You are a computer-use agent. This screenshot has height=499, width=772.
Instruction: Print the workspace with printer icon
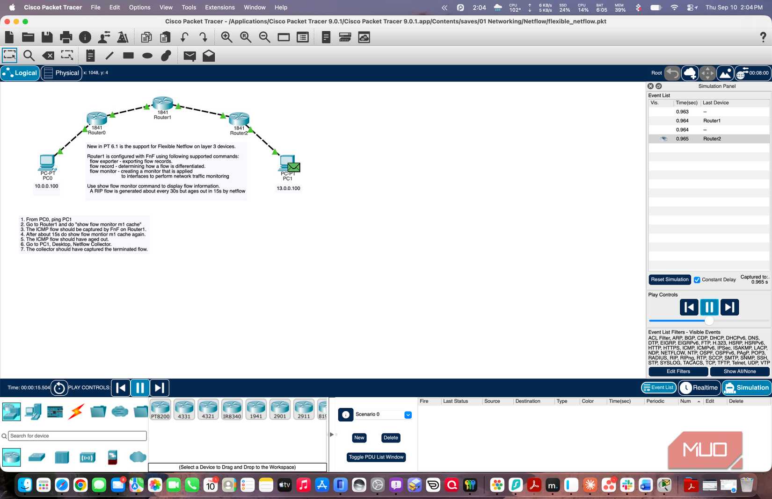click(x=66, y=37)
